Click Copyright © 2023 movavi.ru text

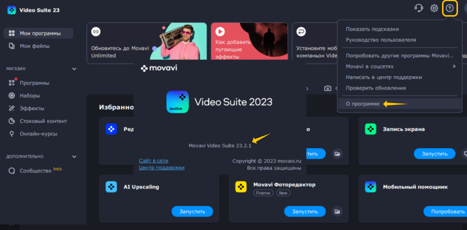tap(267, 161)
